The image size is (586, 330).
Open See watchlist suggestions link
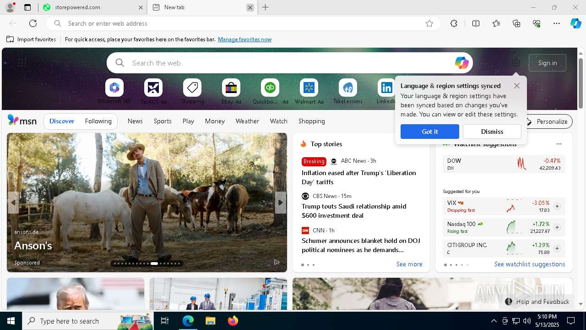click(530, 264)
